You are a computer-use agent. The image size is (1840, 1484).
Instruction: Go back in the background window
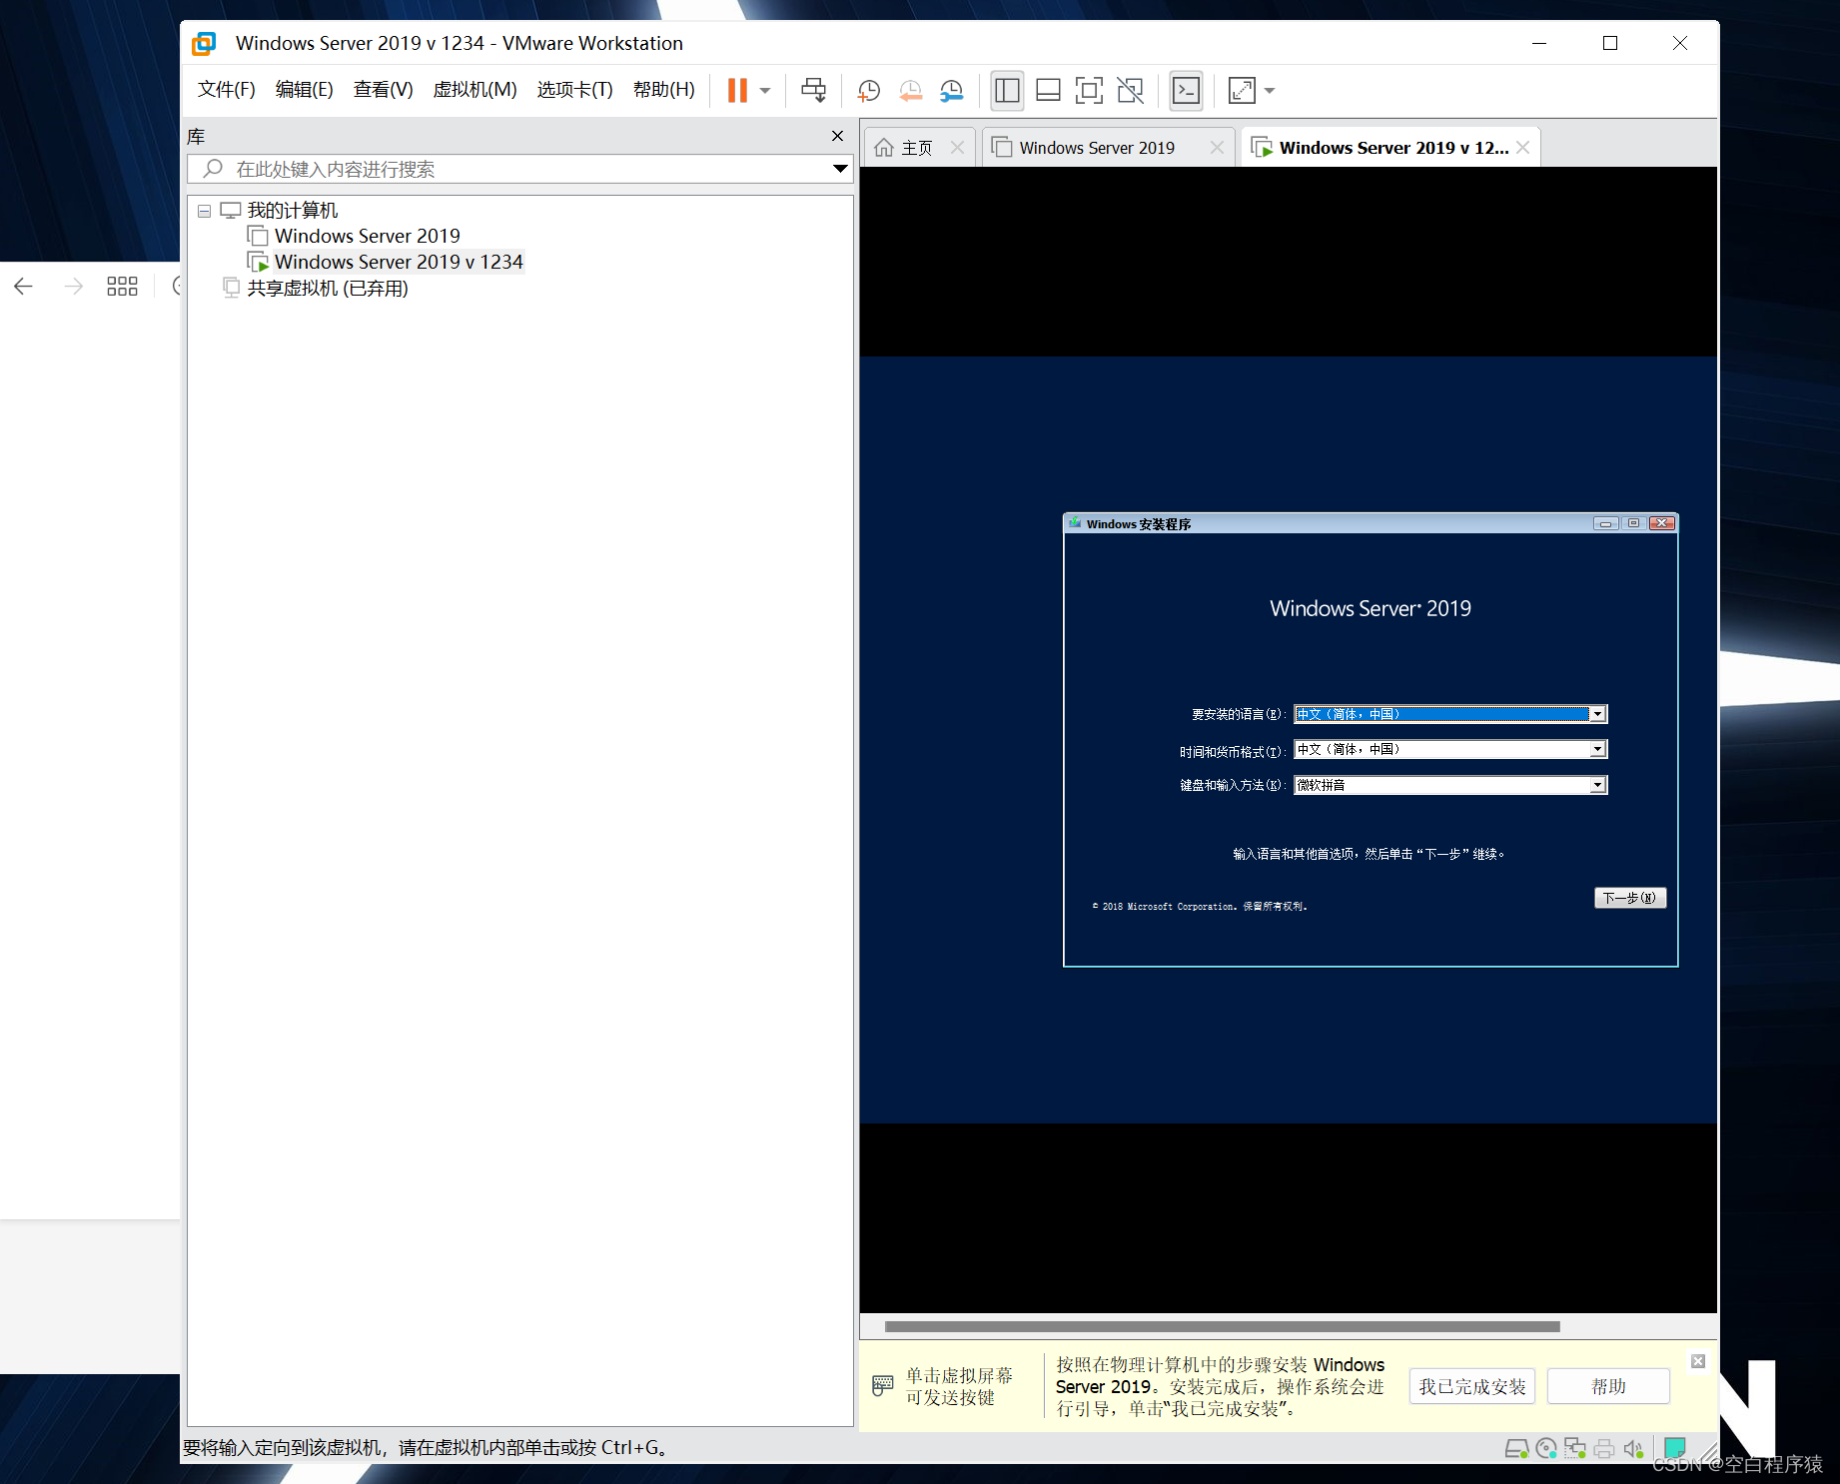pos(24,287)
